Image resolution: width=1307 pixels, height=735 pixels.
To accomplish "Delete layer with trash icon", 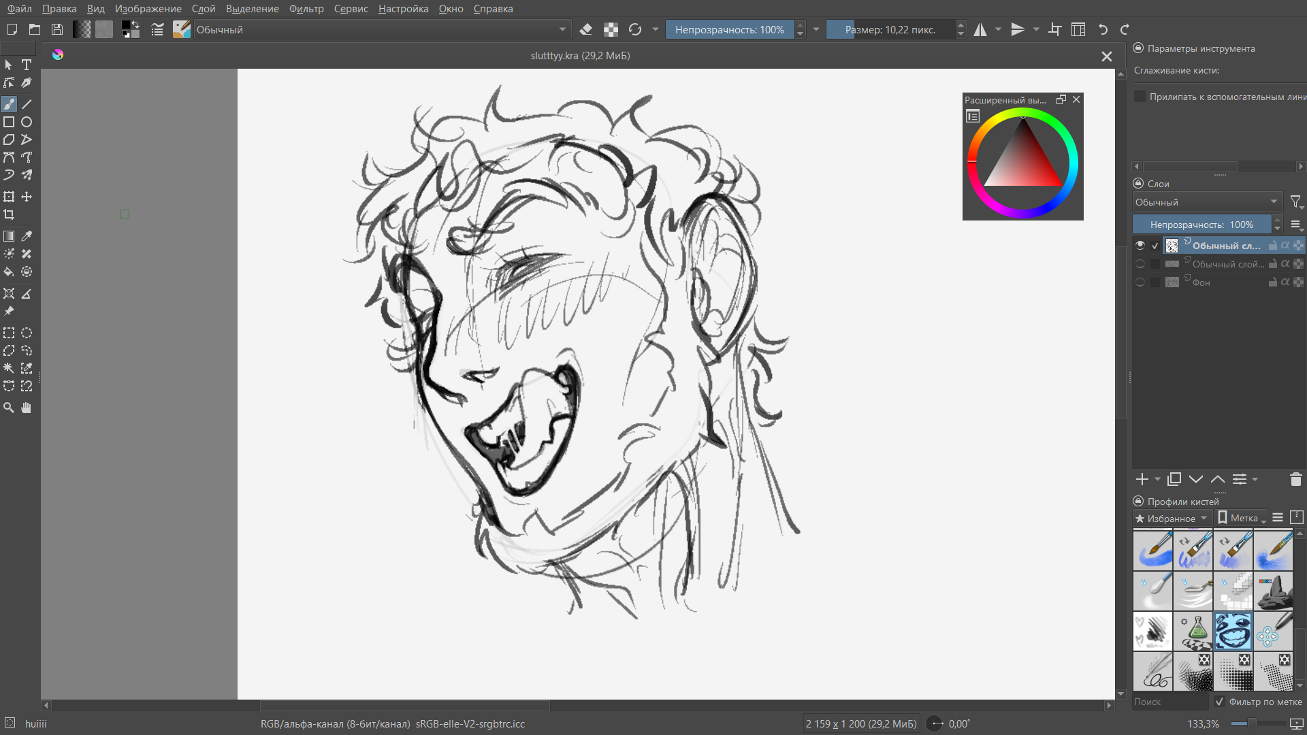I will tap(1295, 479).
